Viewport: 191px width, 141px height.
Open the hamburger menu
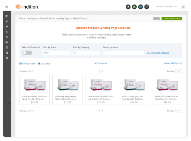pyautogui.click(x=7, y=7)
